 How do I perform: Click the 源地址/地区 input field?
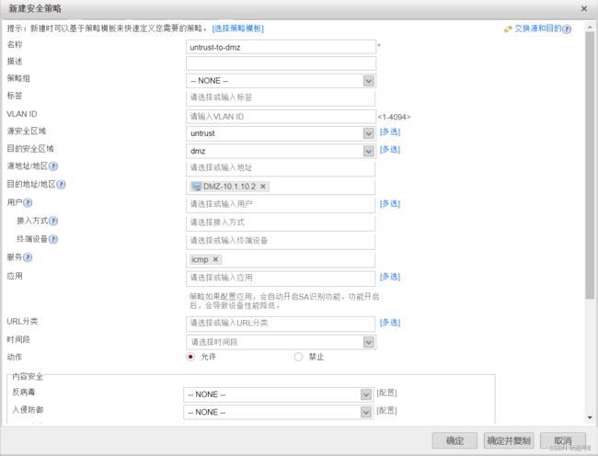[x=282, y=168]
